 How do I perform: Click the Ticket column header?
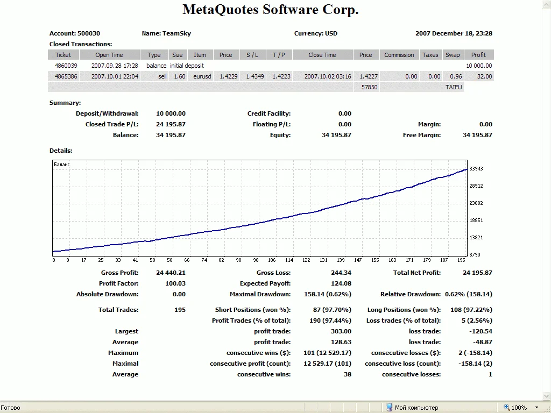pos(63,55)
